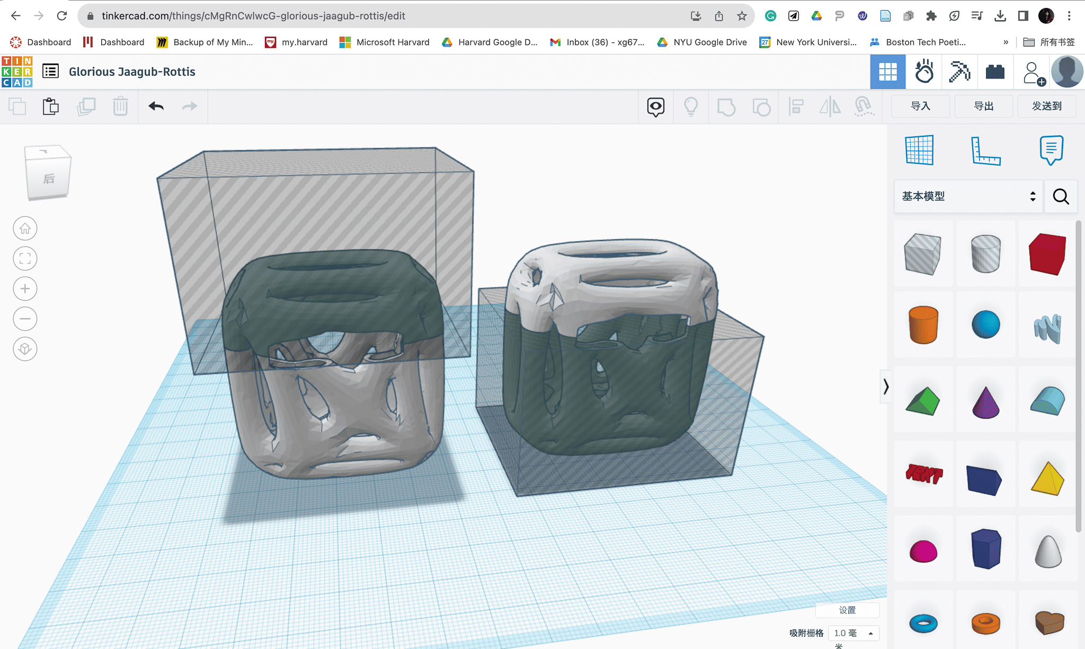1085x649 pixels.
Task: Switch to Bricks mode
Action: click(995, 72)
